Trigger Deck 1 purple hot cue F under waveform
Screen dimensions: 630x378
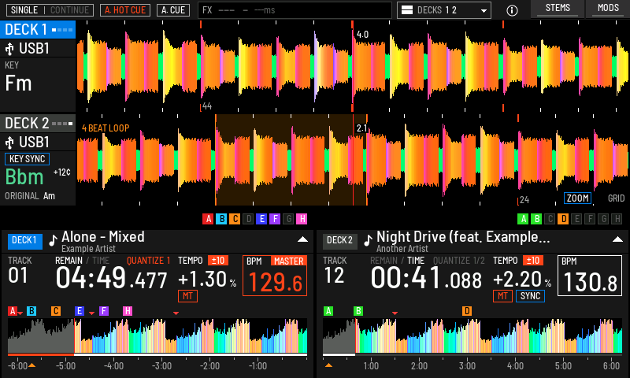(275, 219)
